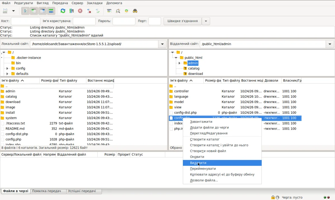Open the Site Manager toolbar icon
Image resolution: width=335 pixels, height=200 pixels.
tap(5, 11)
